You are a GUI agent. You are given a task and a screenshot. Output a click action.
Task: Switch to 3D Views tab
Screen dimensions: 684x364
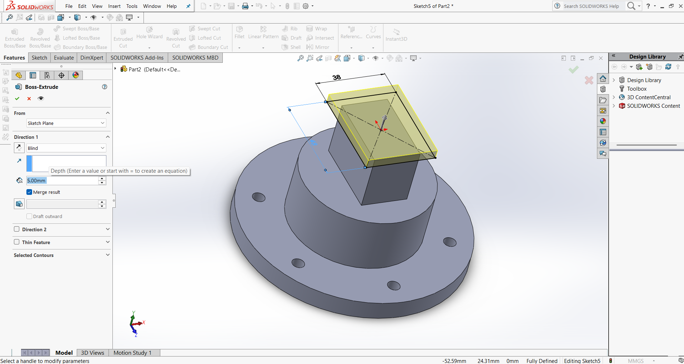coord(92,353)
